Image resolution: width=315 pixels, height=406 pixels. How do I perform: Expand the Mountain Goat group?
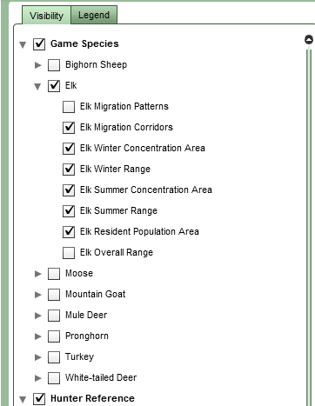click(37, 295)
